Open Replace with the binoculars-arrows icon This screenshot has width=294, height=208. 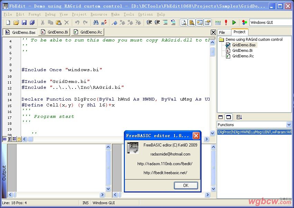pos(104,22)
